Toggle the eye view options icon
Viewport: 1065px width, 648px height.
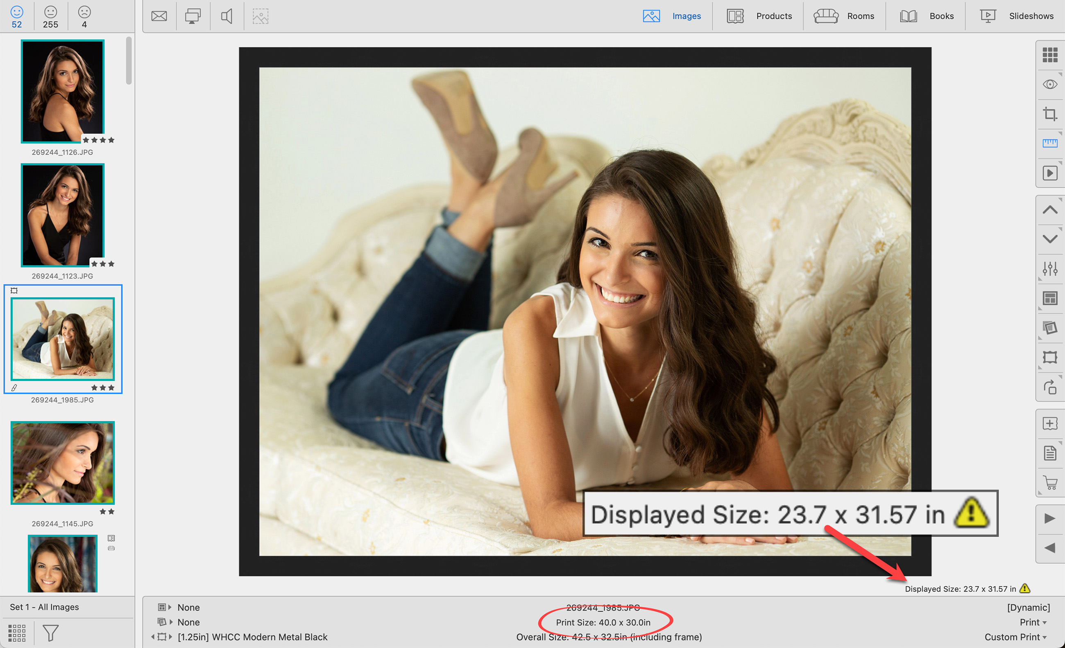[x=1049, y=85]
